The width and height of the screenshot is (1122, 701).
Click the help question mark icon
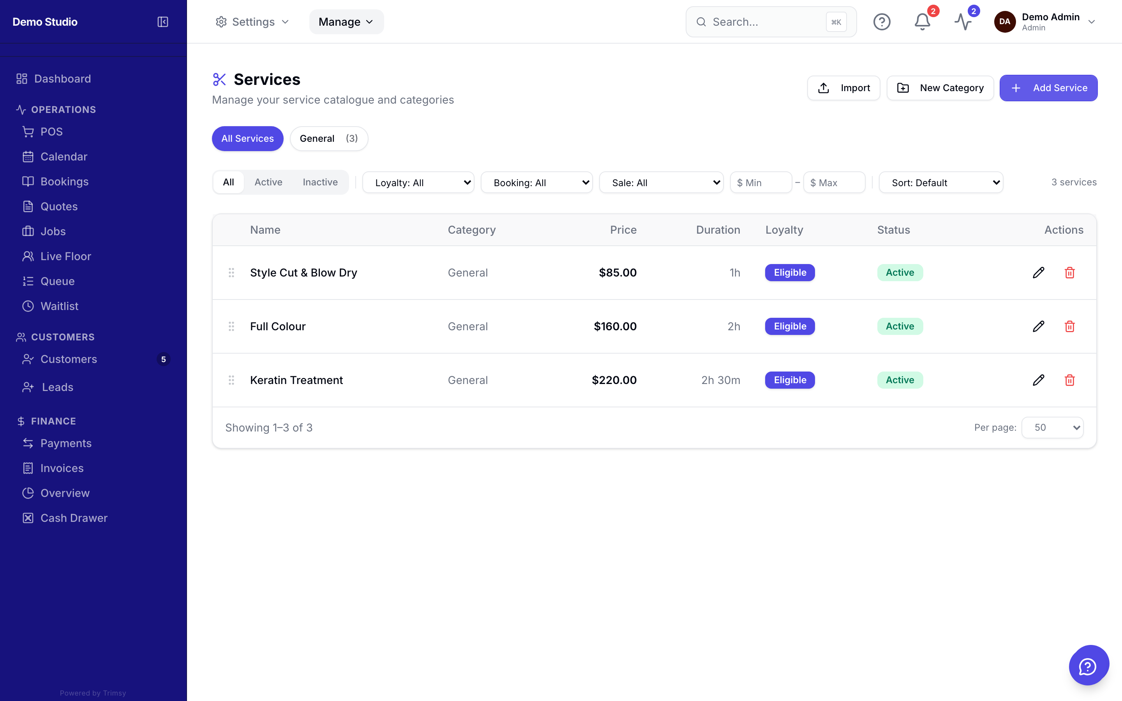pyautogui.click(x=881, y=22)
